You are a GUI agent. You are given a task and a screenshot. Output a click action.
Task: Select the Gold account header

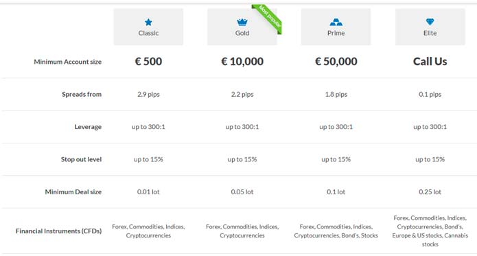[x=242, y=27]
